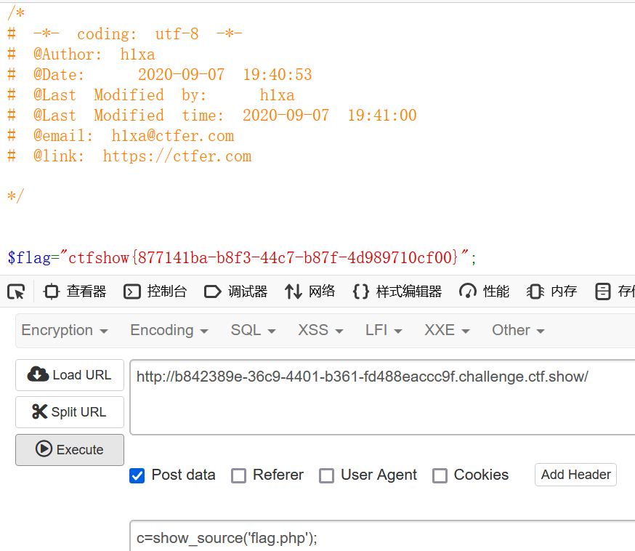Click the Performance (性能) gauge icon
Viewport: 635px width, 551px height.
468,291
